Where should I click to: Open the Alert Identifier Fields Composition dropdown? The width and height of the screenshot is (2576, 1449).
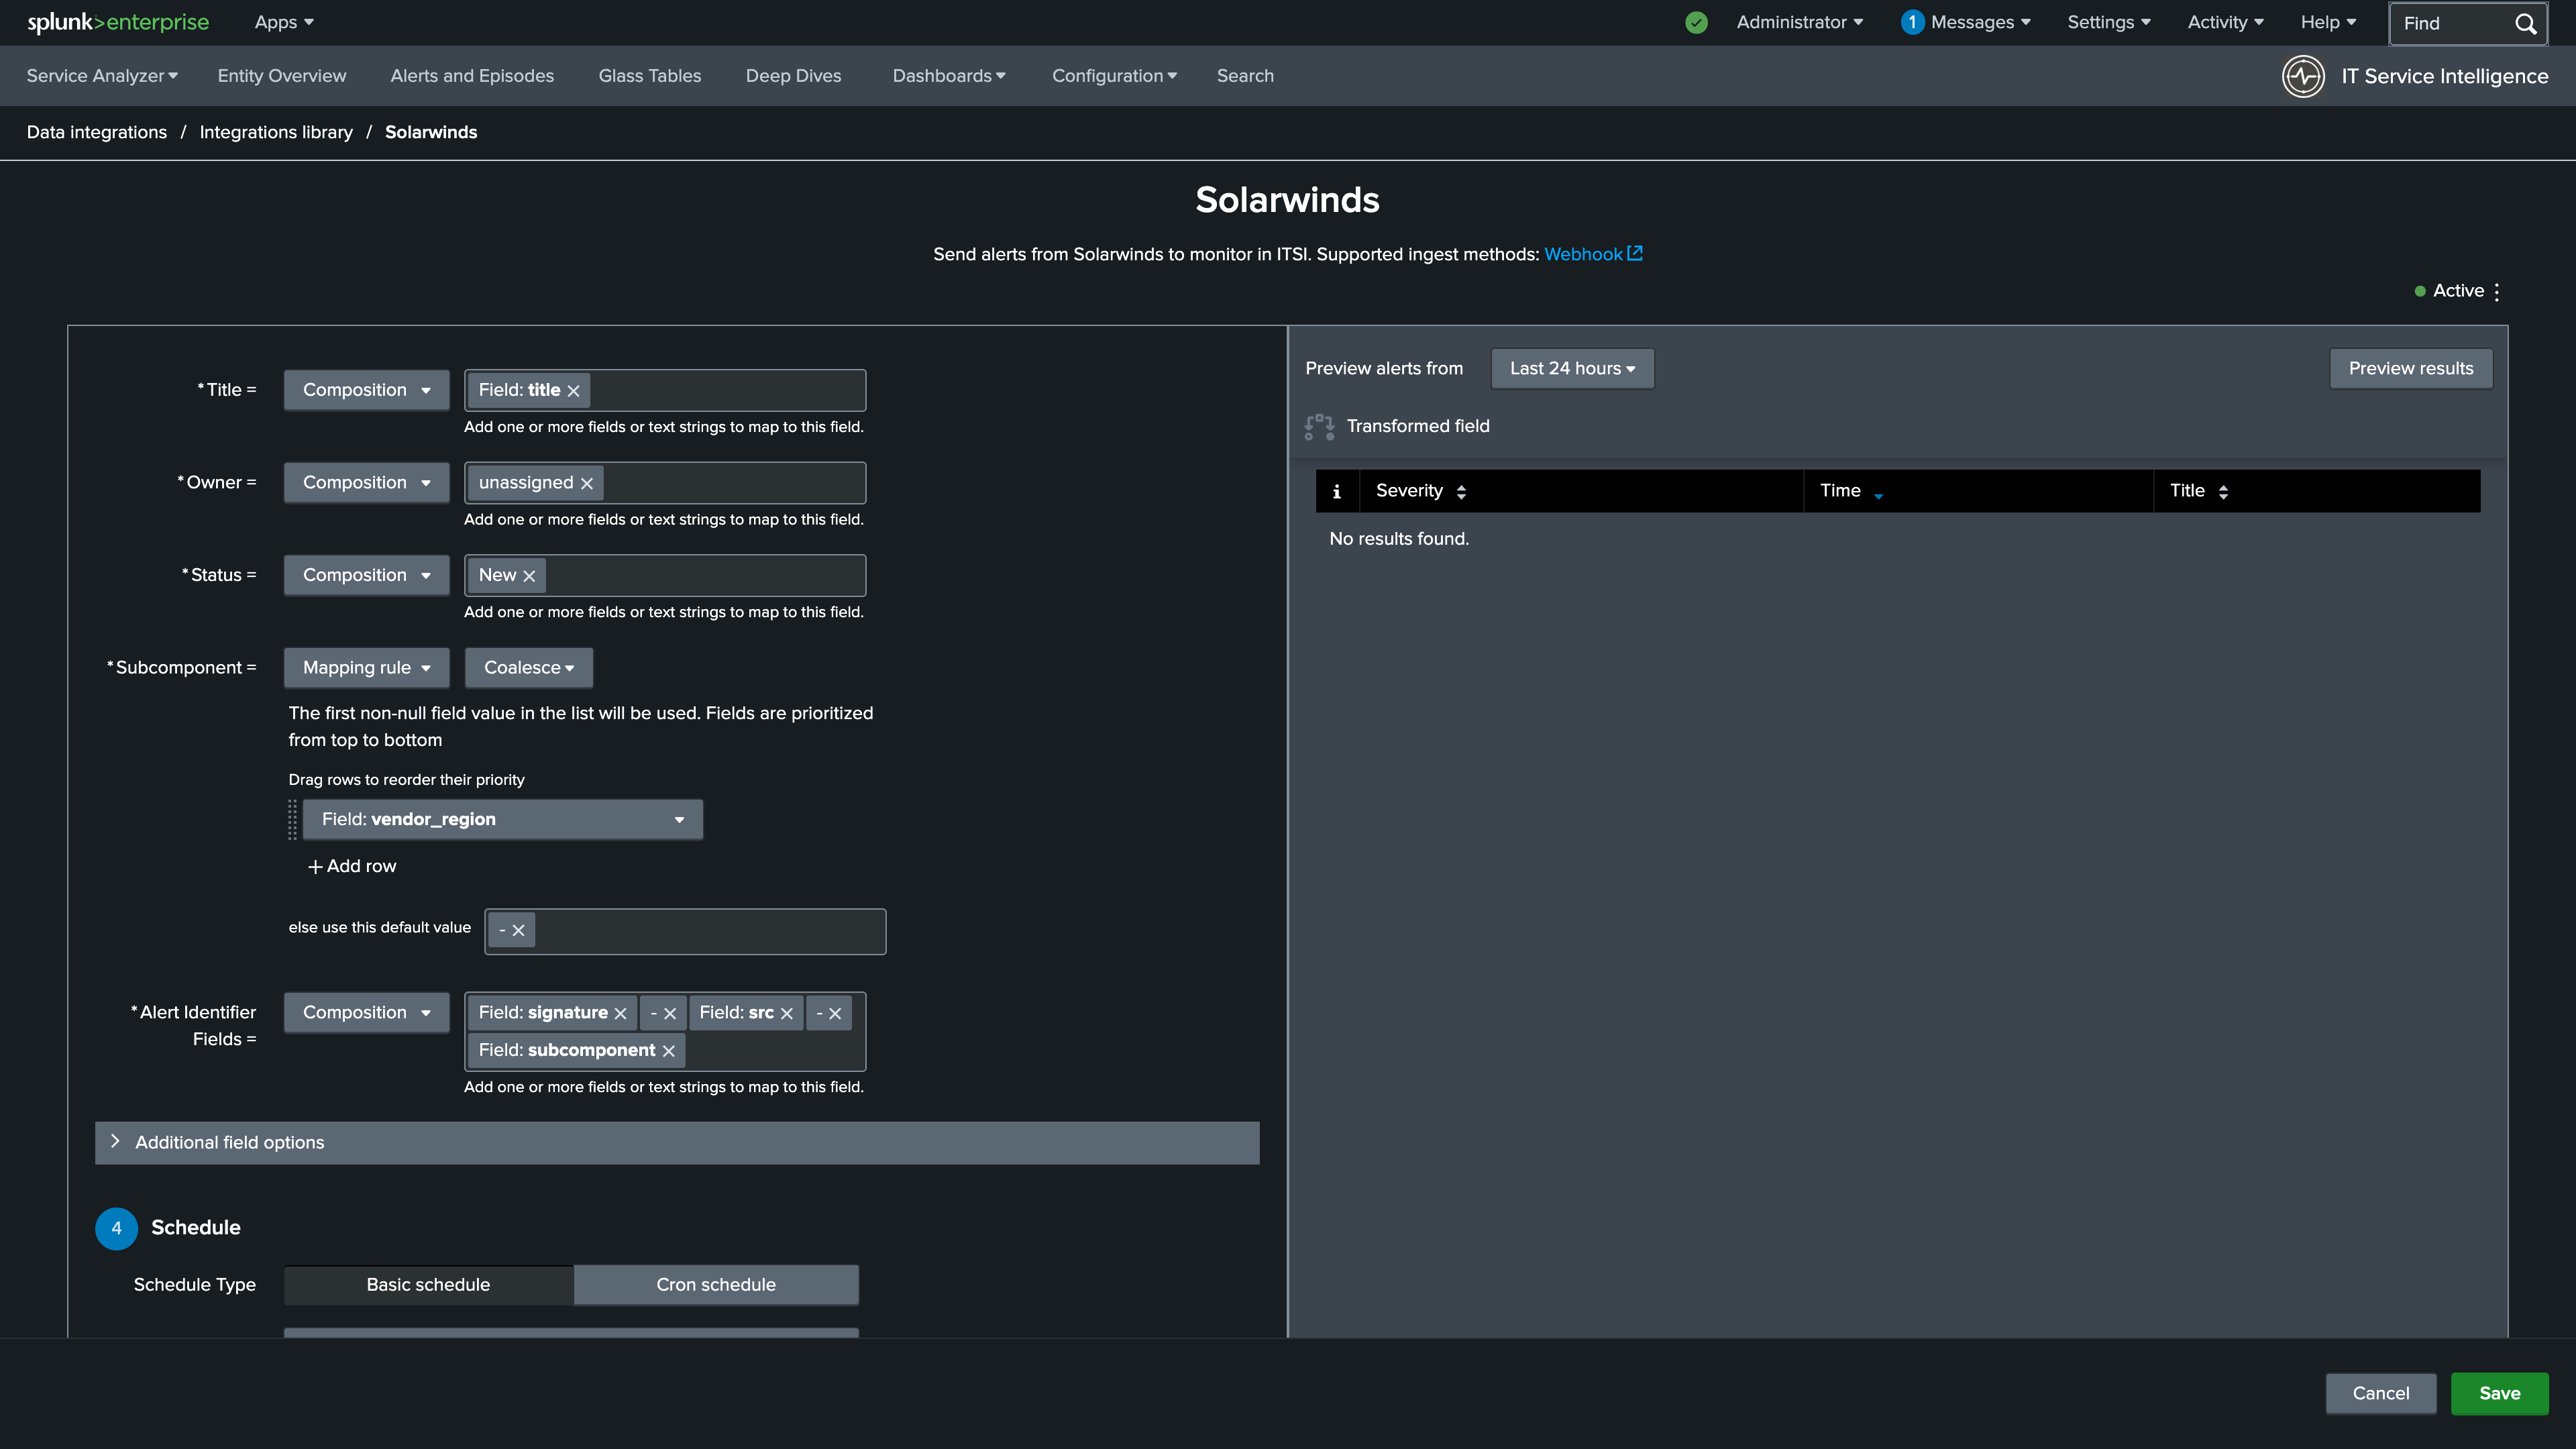tap(367, 1013)
